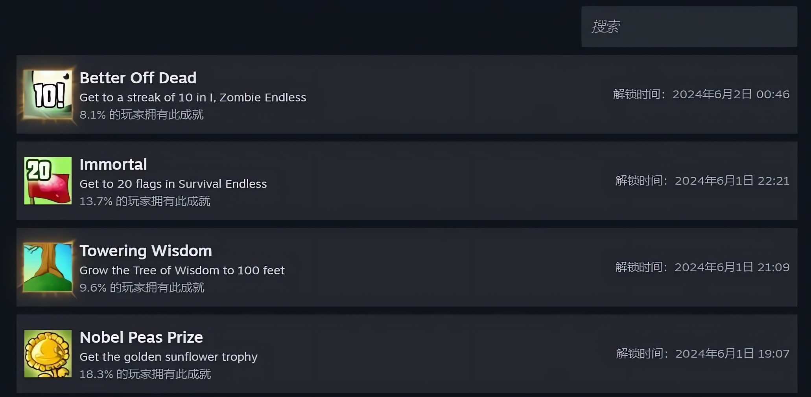This screenshot has width=811, height=397.
Task: Click the Survival Endless flags description
Action: pyautogui.click(x=173, y=184)
